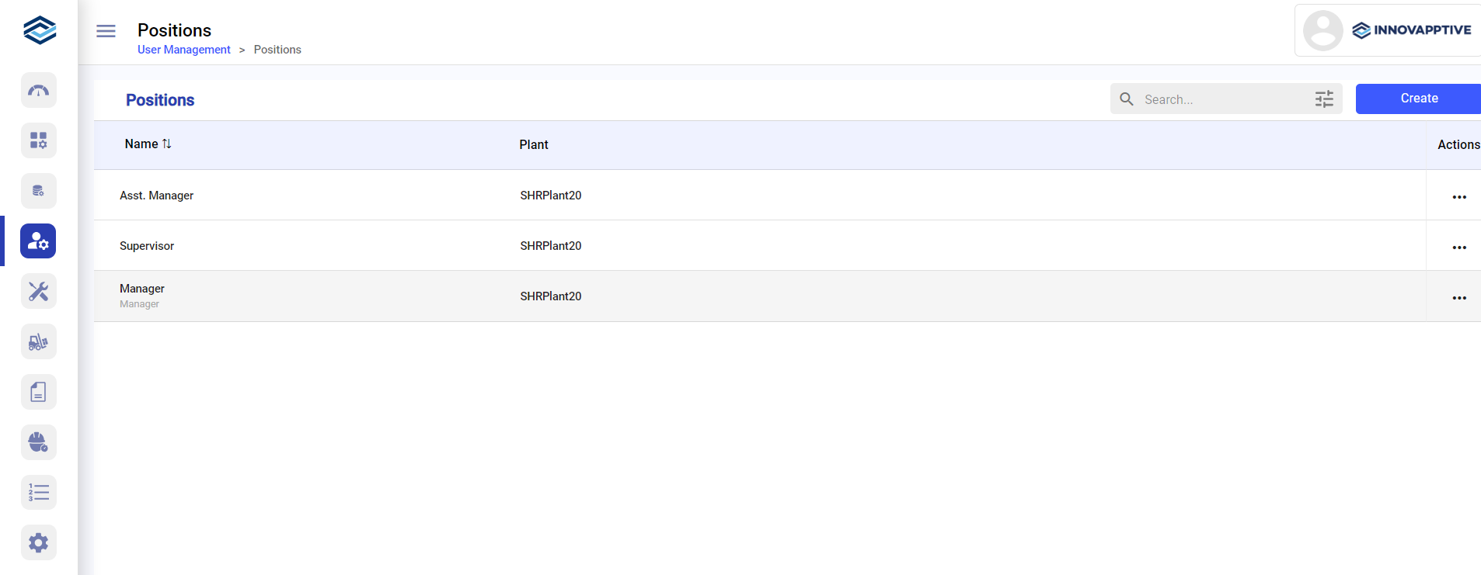Screen dimensions: 1481x575
Task: Open actions menu for Supervisor row
Action: (x=1458, y=248)
